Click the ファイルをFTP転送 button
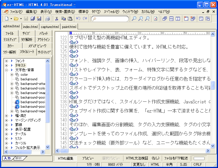Image resolution: width=218 pixels, height=168 pixels. [176, 158]
